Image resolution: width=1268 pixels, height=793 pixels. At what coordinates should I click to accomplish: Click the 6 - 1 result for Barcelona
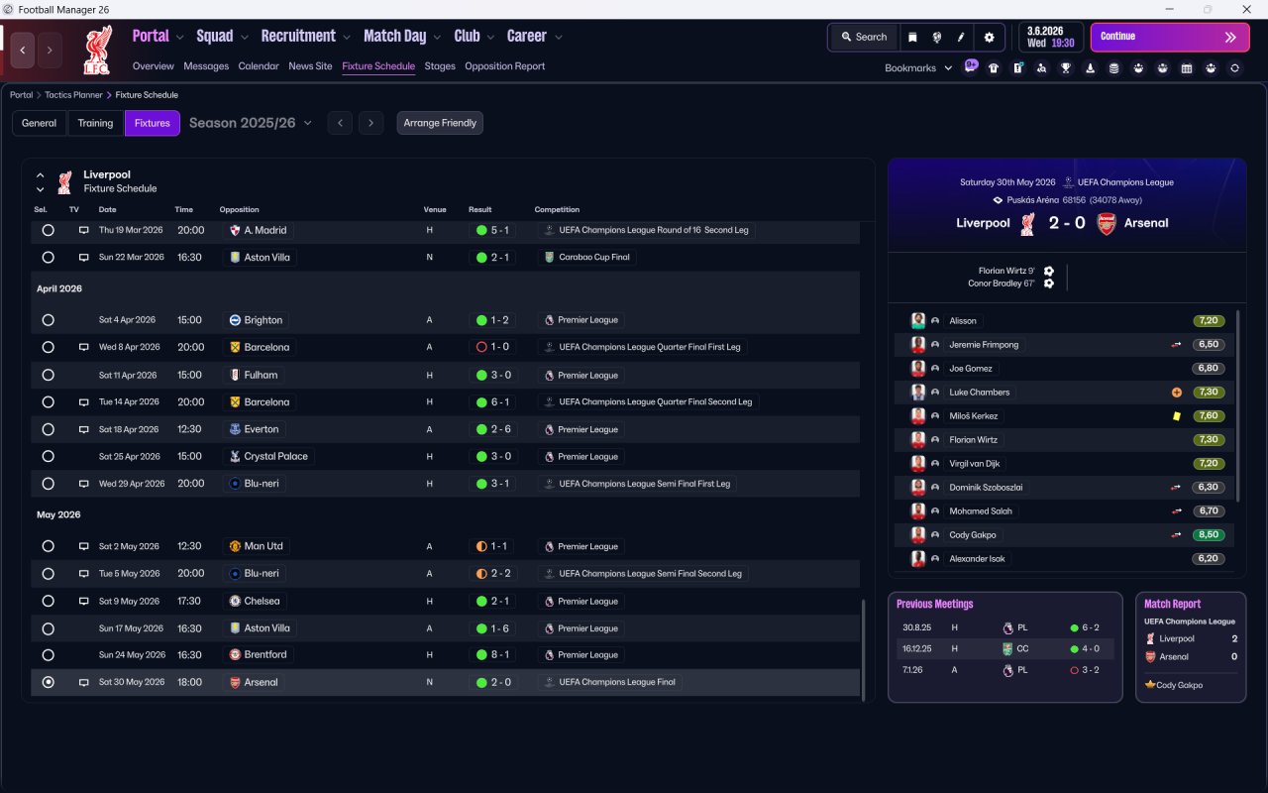[x=492, y=402]
